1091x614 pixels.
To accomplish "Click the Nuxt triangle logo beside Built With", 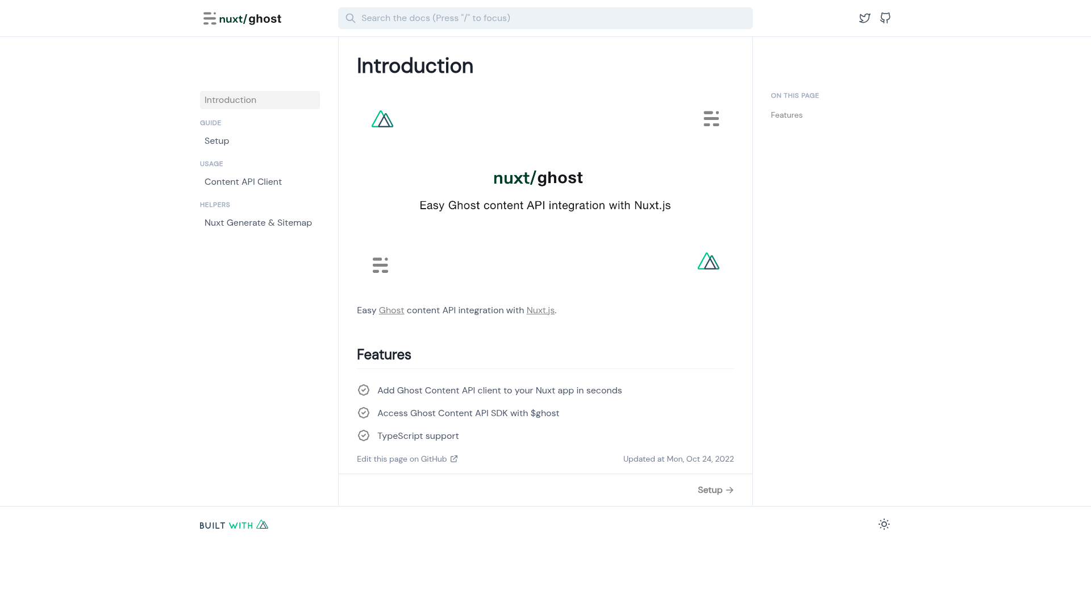I will (x=262, y=525).
